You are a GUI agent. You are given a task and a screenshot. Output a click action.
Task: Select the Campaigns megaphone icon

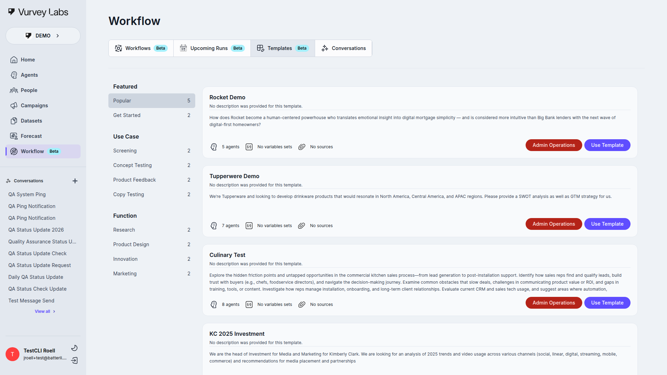[14, 105]
